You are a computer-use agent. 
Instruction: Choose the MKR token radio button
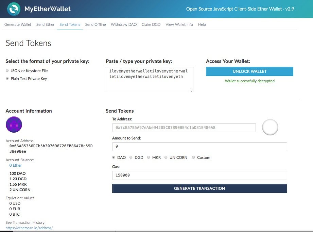tap(149, 157)
